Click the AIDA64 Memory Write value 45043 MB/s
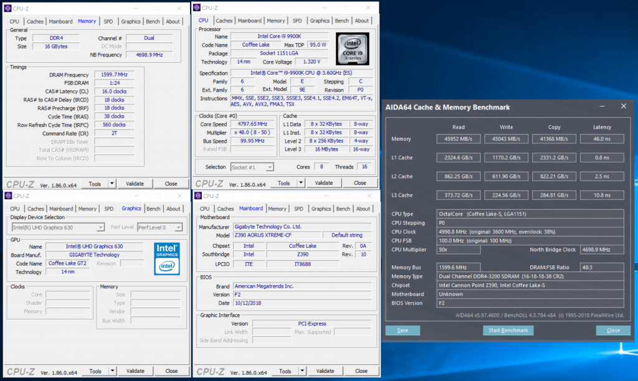The width and height of the screenshot is (638, 381). click(506, 139)
